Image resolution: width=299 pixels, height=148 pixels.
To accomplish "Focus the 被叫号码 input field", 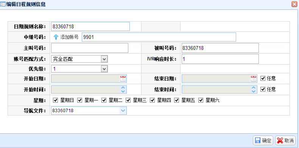I will pos(220,48).
